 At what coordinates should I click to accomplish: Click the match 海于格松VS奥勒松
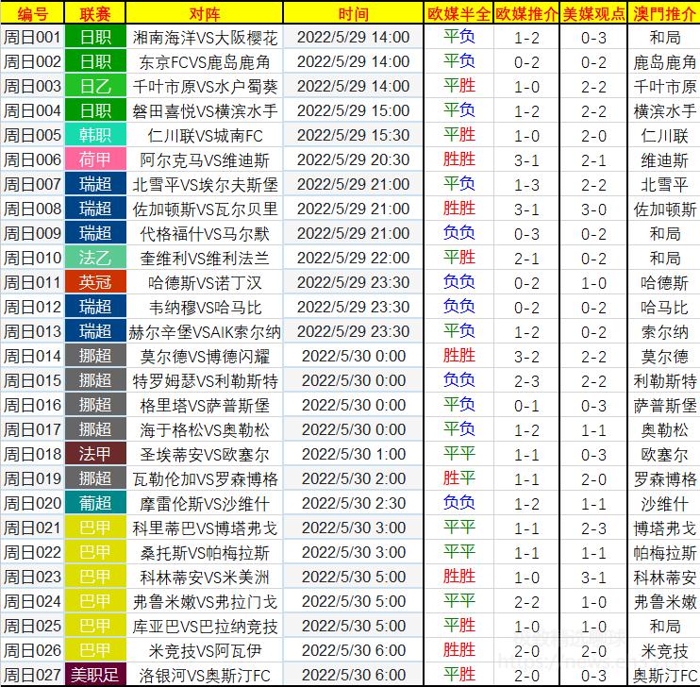[205, 430]
